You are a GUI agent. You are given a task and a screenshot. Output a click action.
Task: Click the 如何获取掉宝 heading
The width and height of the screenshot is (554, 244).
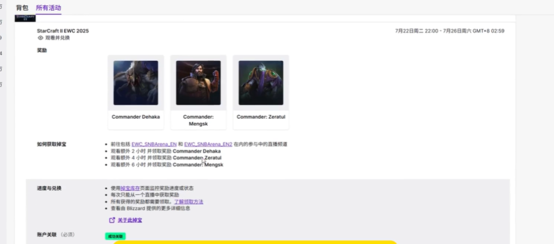[x=51, y=144]
